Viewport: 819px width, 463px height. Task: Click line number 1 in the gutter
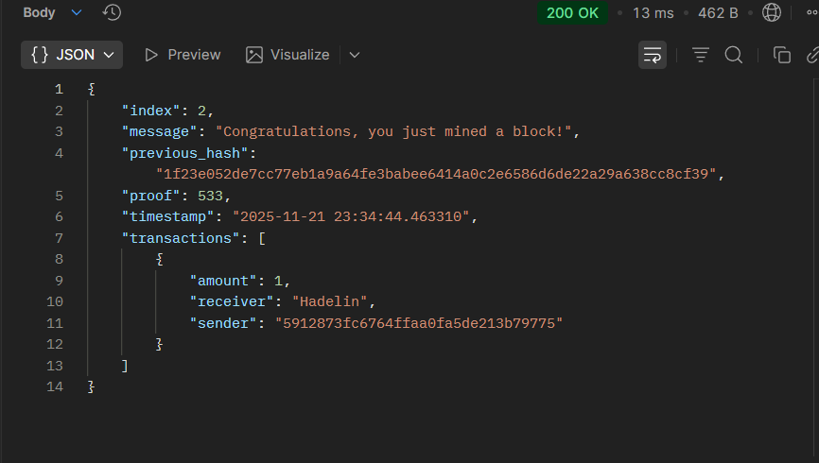click(59, 89)
